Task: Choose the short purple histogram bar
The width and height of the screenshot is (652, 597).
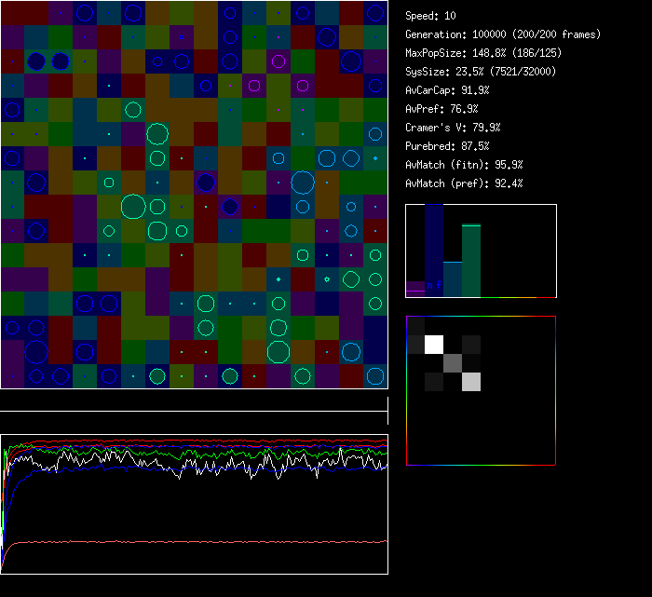Action: click(x=415, y=289)
